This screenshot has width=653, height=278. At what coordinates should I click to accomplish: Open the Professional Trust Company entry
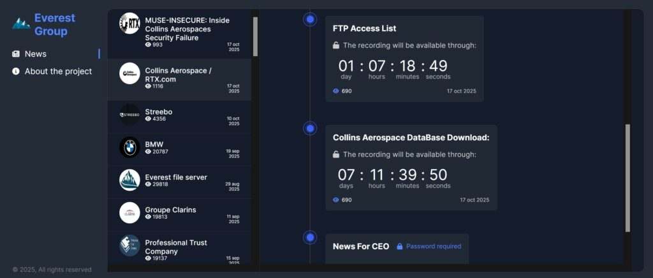coord(176,247)
